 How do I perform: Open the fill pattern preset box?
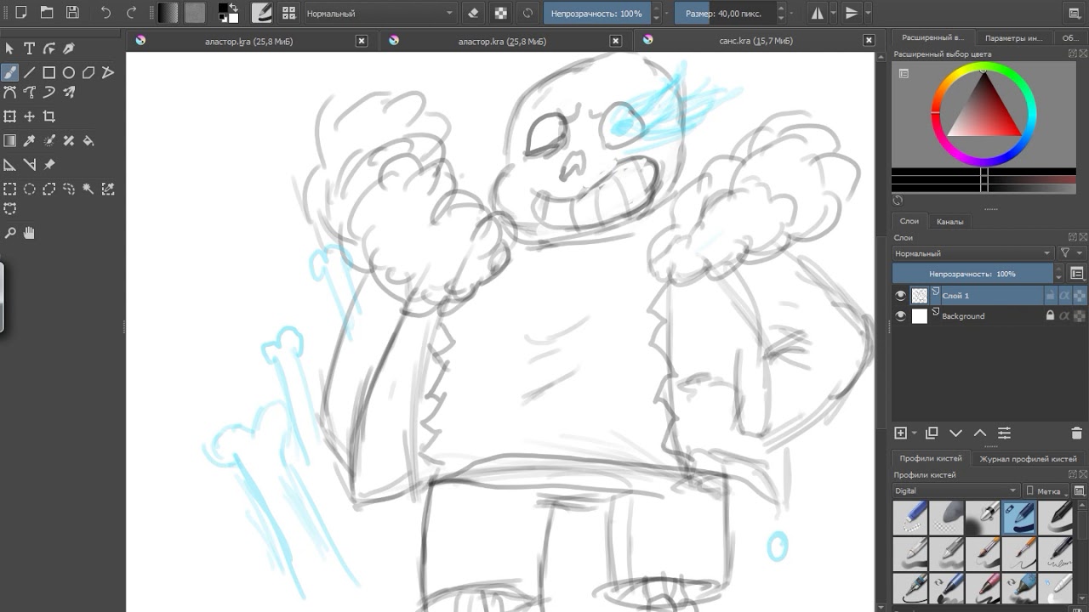click(195, 13)
